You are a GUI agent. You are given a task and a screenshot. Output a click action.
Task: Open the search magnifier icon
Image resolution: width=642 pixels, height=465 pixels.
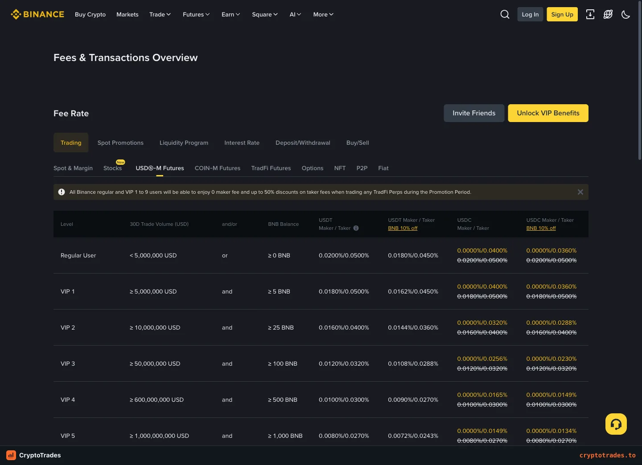pyautogui.click(x=505, y=14)
